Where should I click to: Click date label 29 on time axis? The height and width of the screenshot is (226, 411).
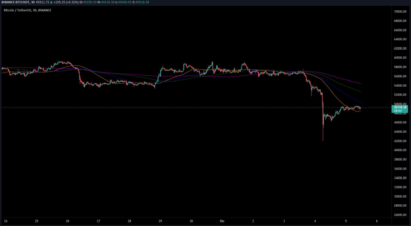[x=160, y=221]
